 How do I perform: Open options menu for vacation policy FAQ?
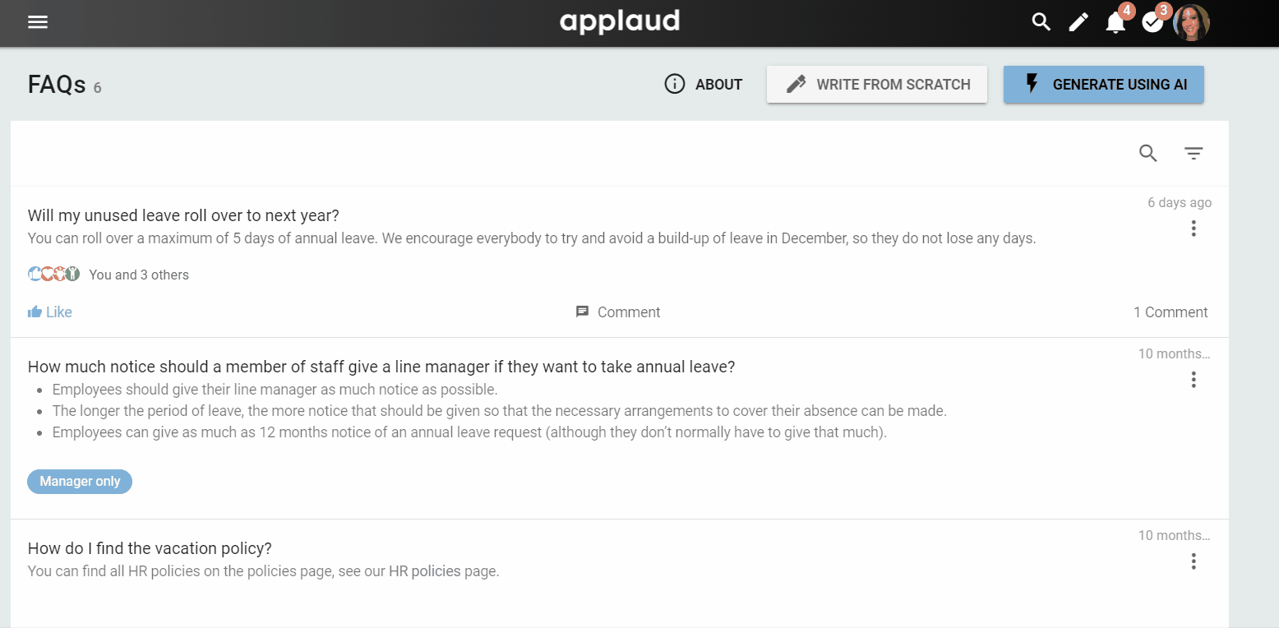(1194, 561)
